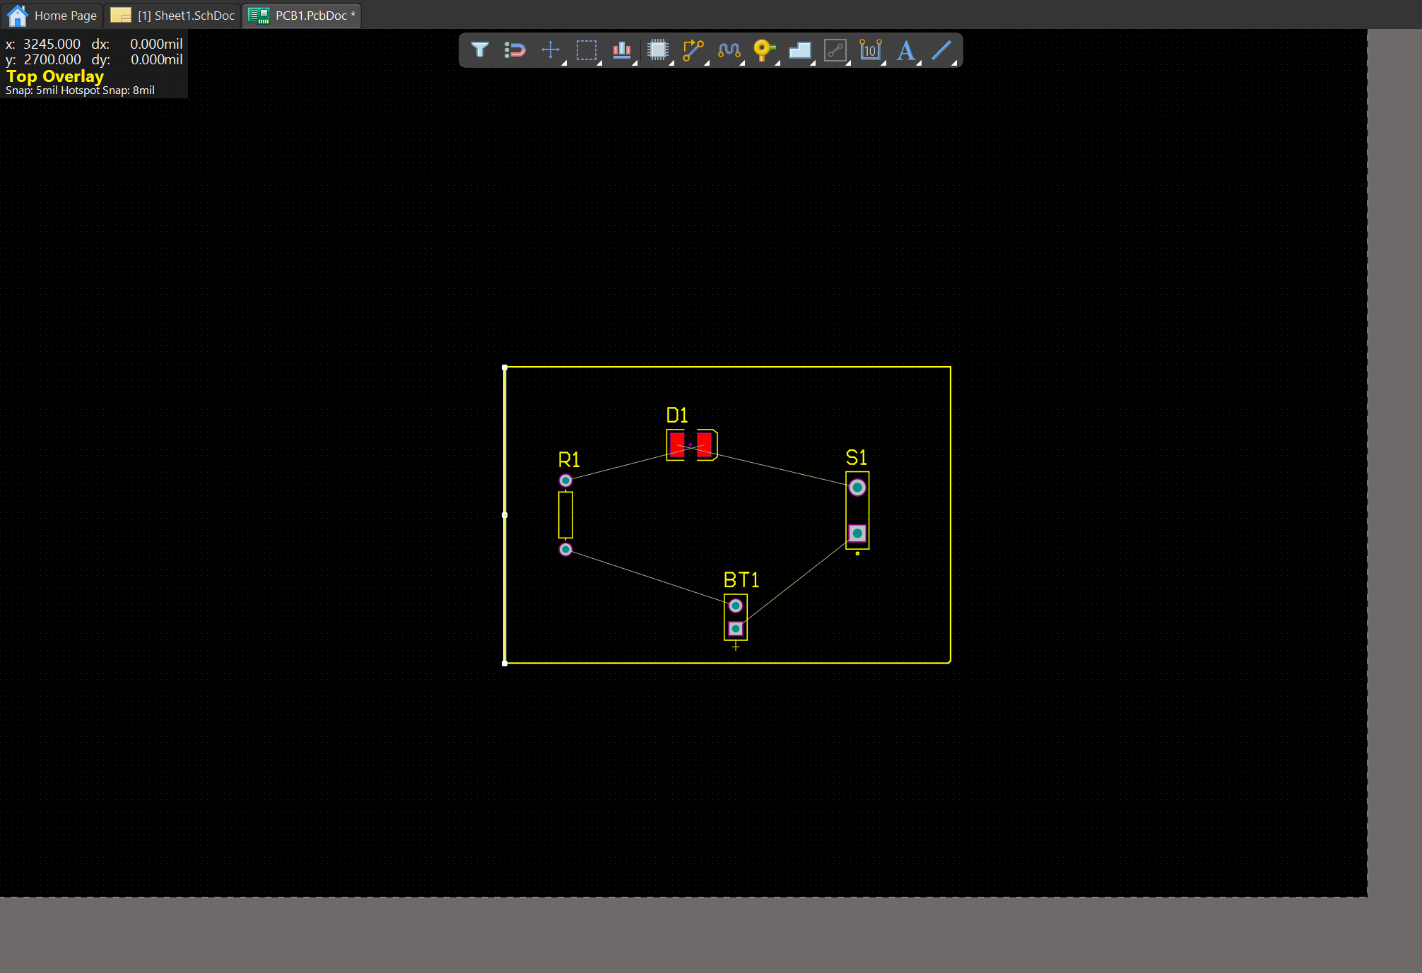Image resolution: width=1422 pixels, height=973 pixels.
Task: Open the Align Objects tool
Action: pyautogui.click(x=621, y=50)
